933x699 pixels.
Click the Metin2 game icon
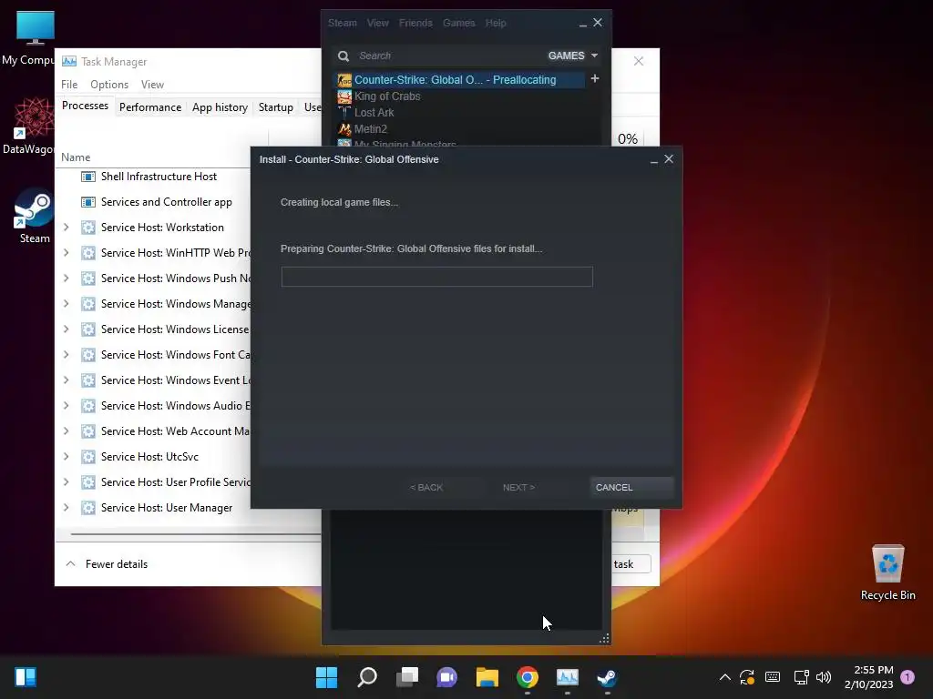(x=344, y=128)
